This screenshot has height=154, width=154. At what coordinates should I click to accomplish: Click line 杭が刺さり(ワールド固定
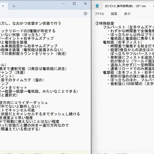(132, 61)
